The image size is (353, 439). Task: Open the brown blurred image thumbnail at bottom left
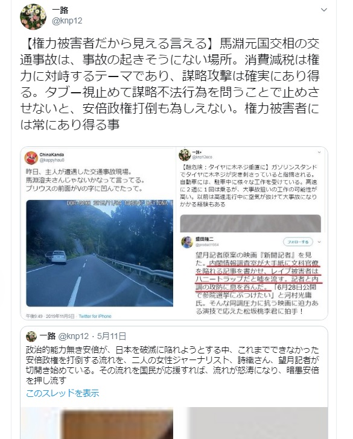point(97,423)
